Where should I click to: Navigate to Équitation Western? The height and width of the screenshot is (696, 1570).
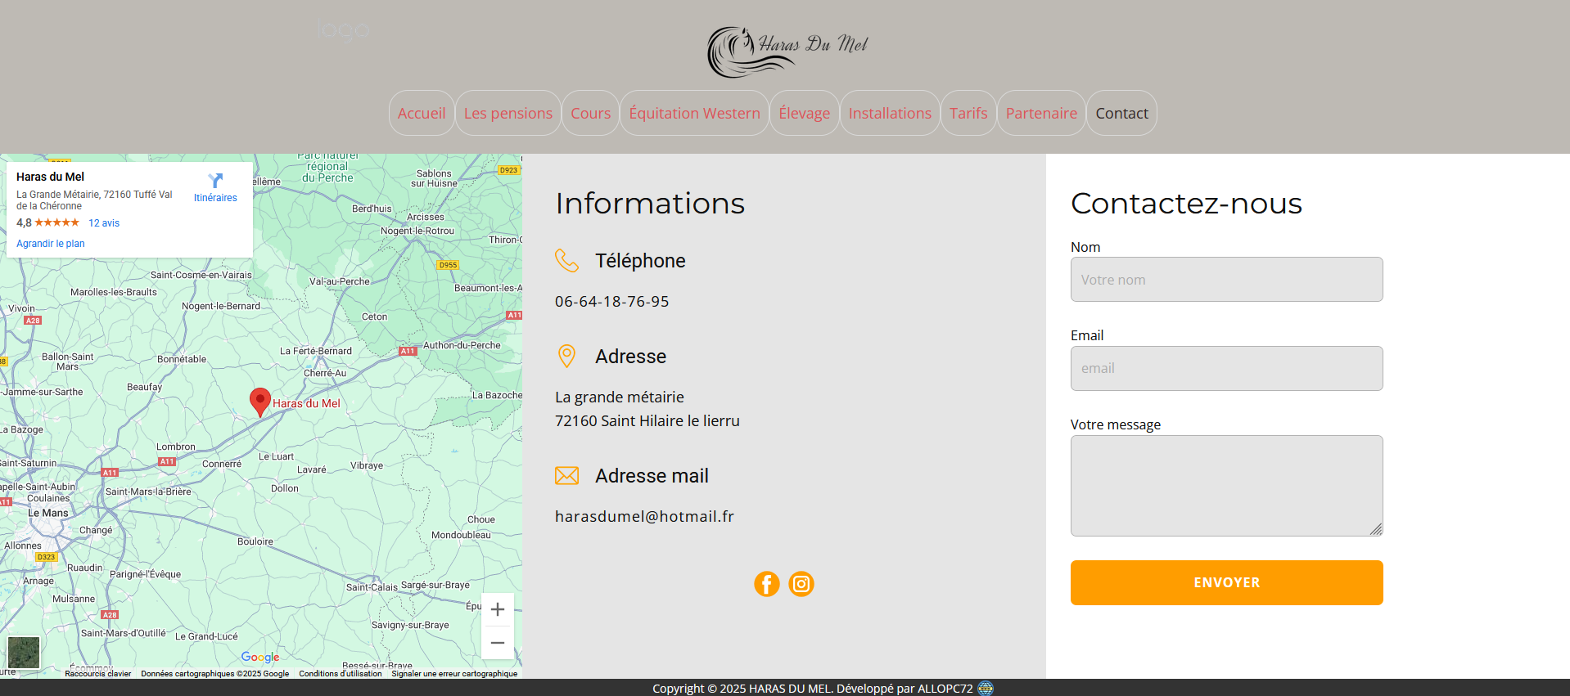tap(694, 113)
